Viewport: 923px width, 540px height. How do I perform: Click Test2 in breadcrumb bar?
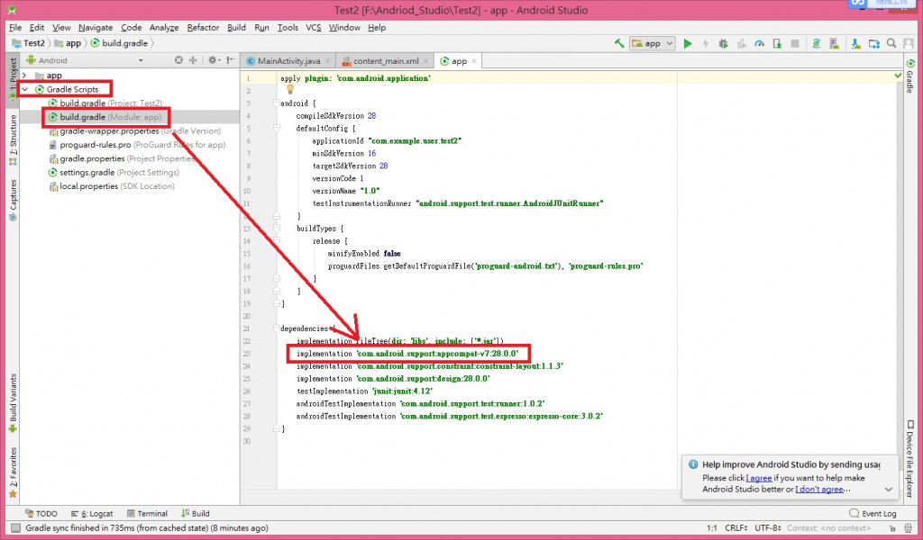coord(28,43)
